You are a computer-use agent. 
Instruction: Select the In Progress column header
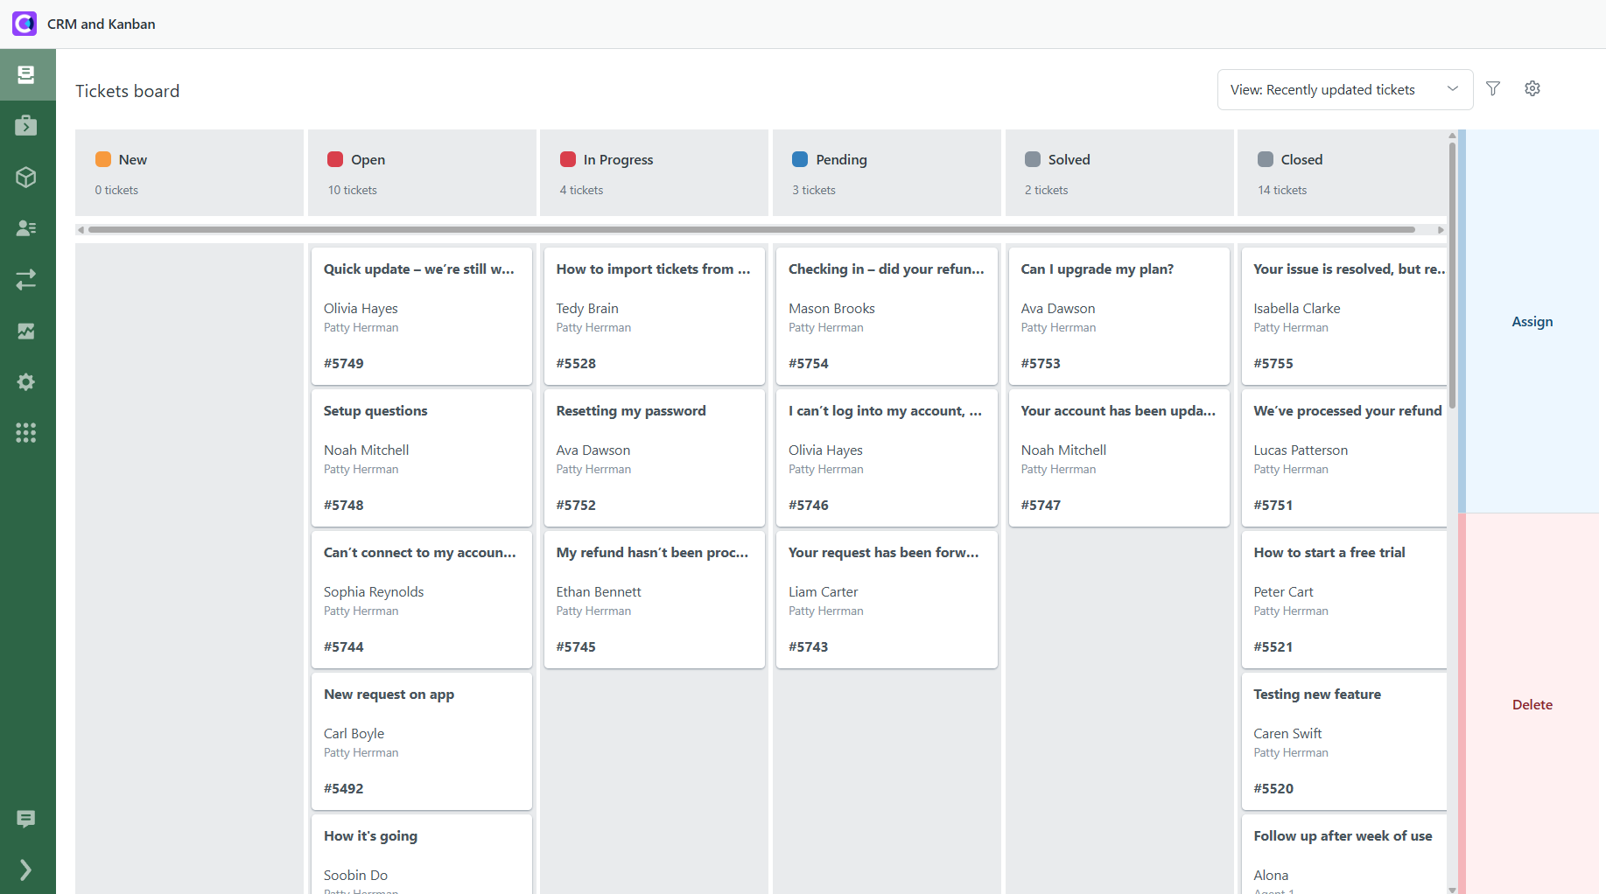(x=654, y=172)
